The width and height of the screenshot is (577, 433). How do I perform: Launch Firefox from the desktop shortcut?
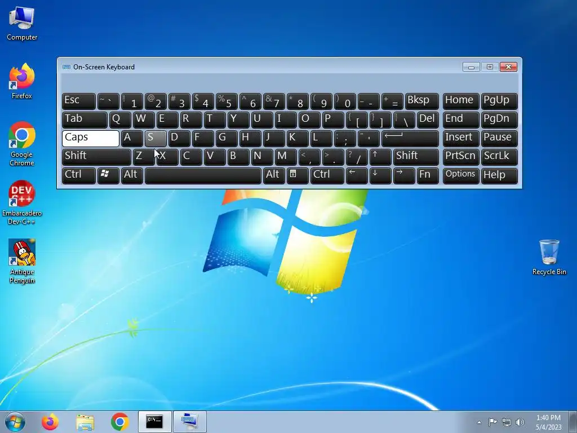(22, 82)
